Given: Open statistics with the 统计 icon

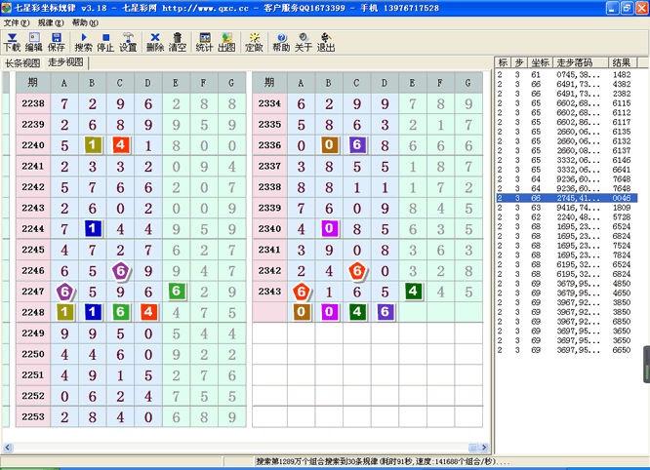Looking at the screenshot, I should coord(204,42).
